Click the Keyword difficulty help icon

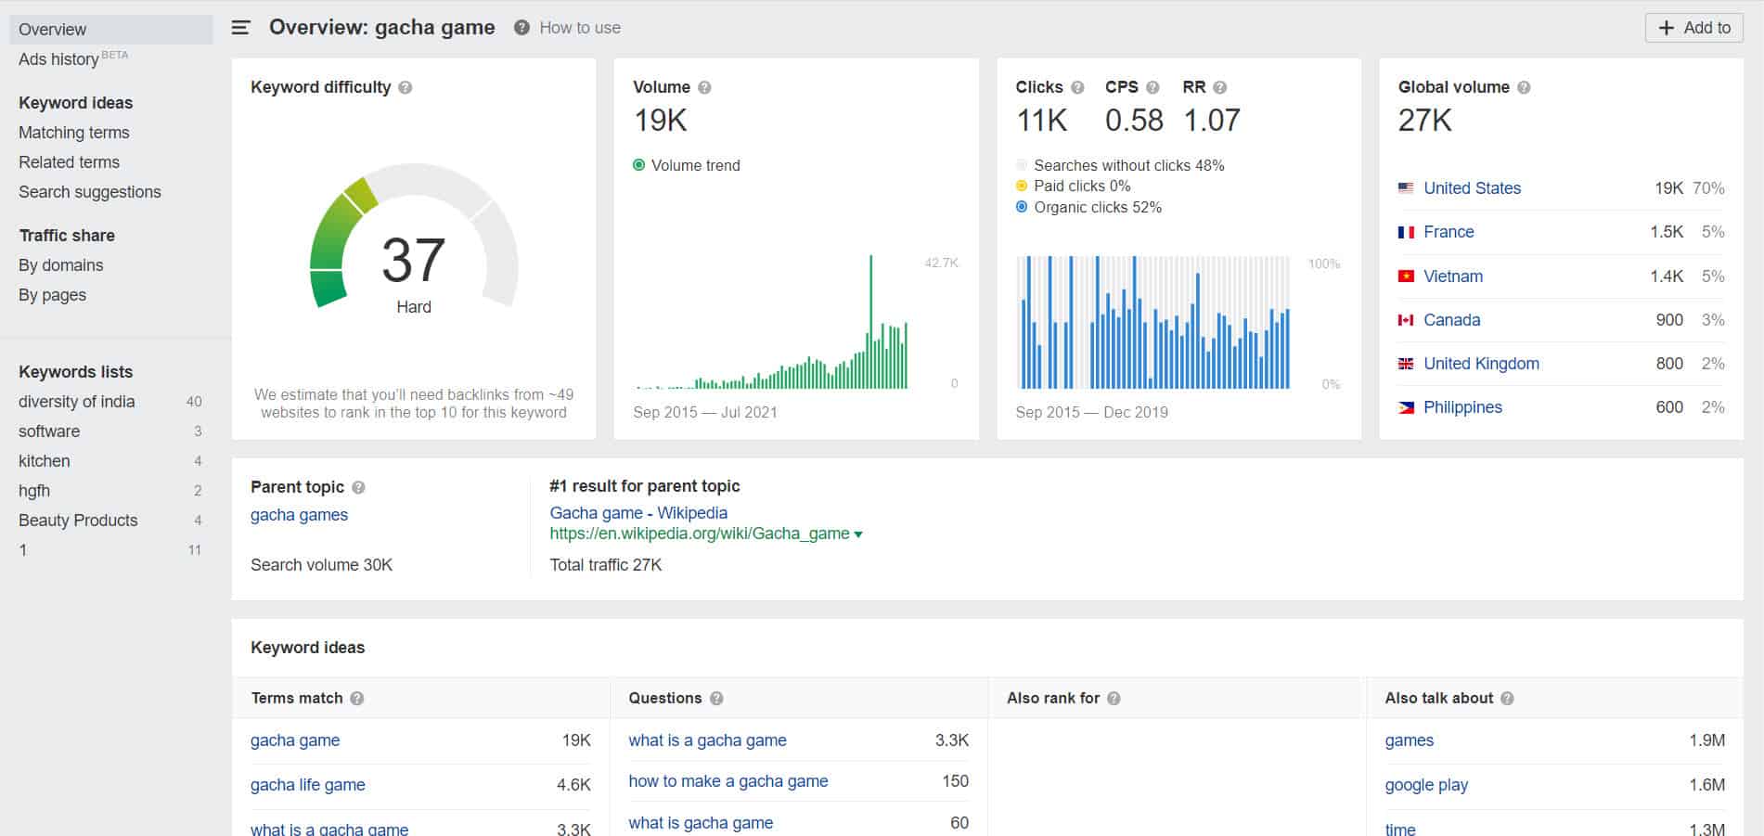tap(406, 87)
